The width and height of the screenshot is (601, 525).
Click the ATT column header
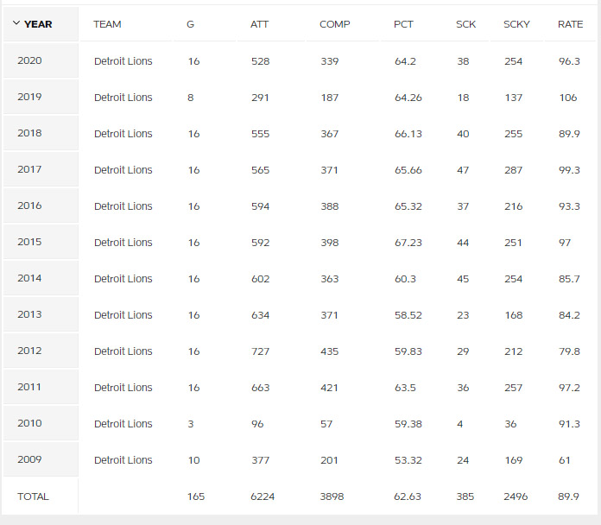(260, 24)
